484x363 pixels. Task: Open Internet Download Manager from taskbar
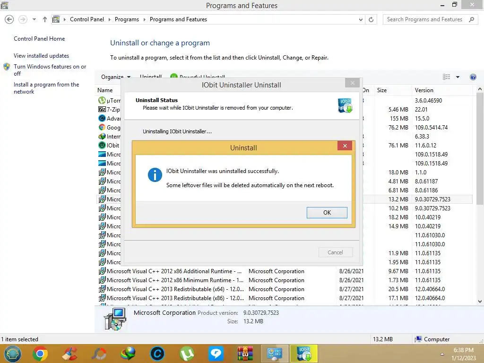(x=128, y=354)
